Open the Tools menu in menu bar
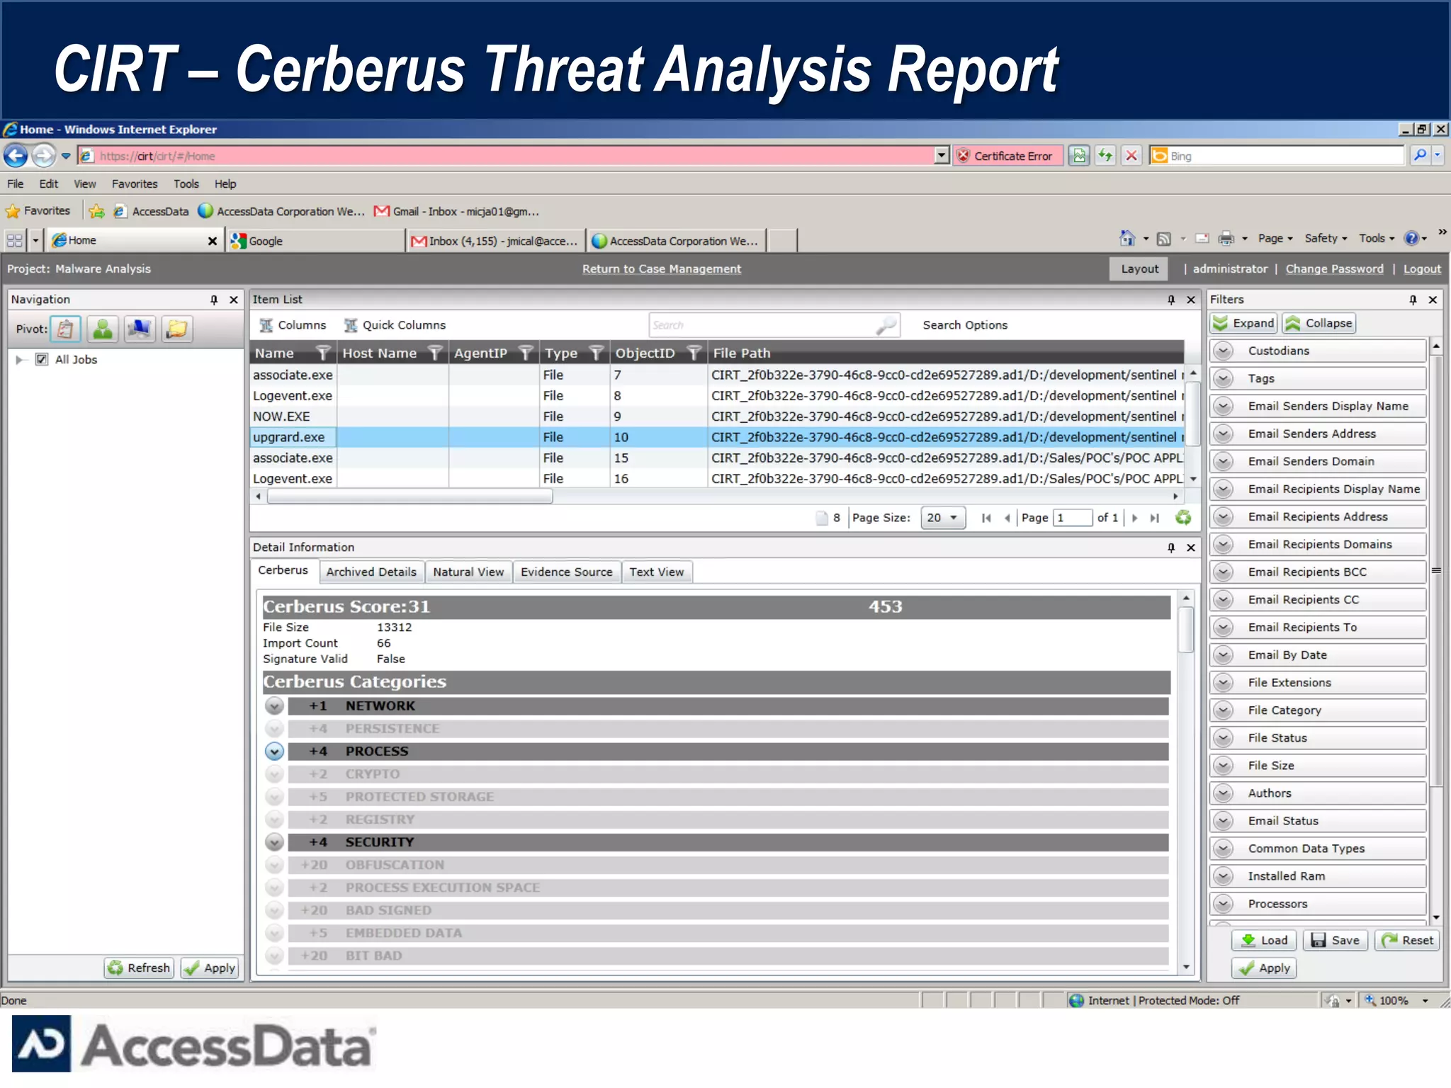This screenshot has width=1451, height=1088. pyautogui.click(x=186, y=184)
